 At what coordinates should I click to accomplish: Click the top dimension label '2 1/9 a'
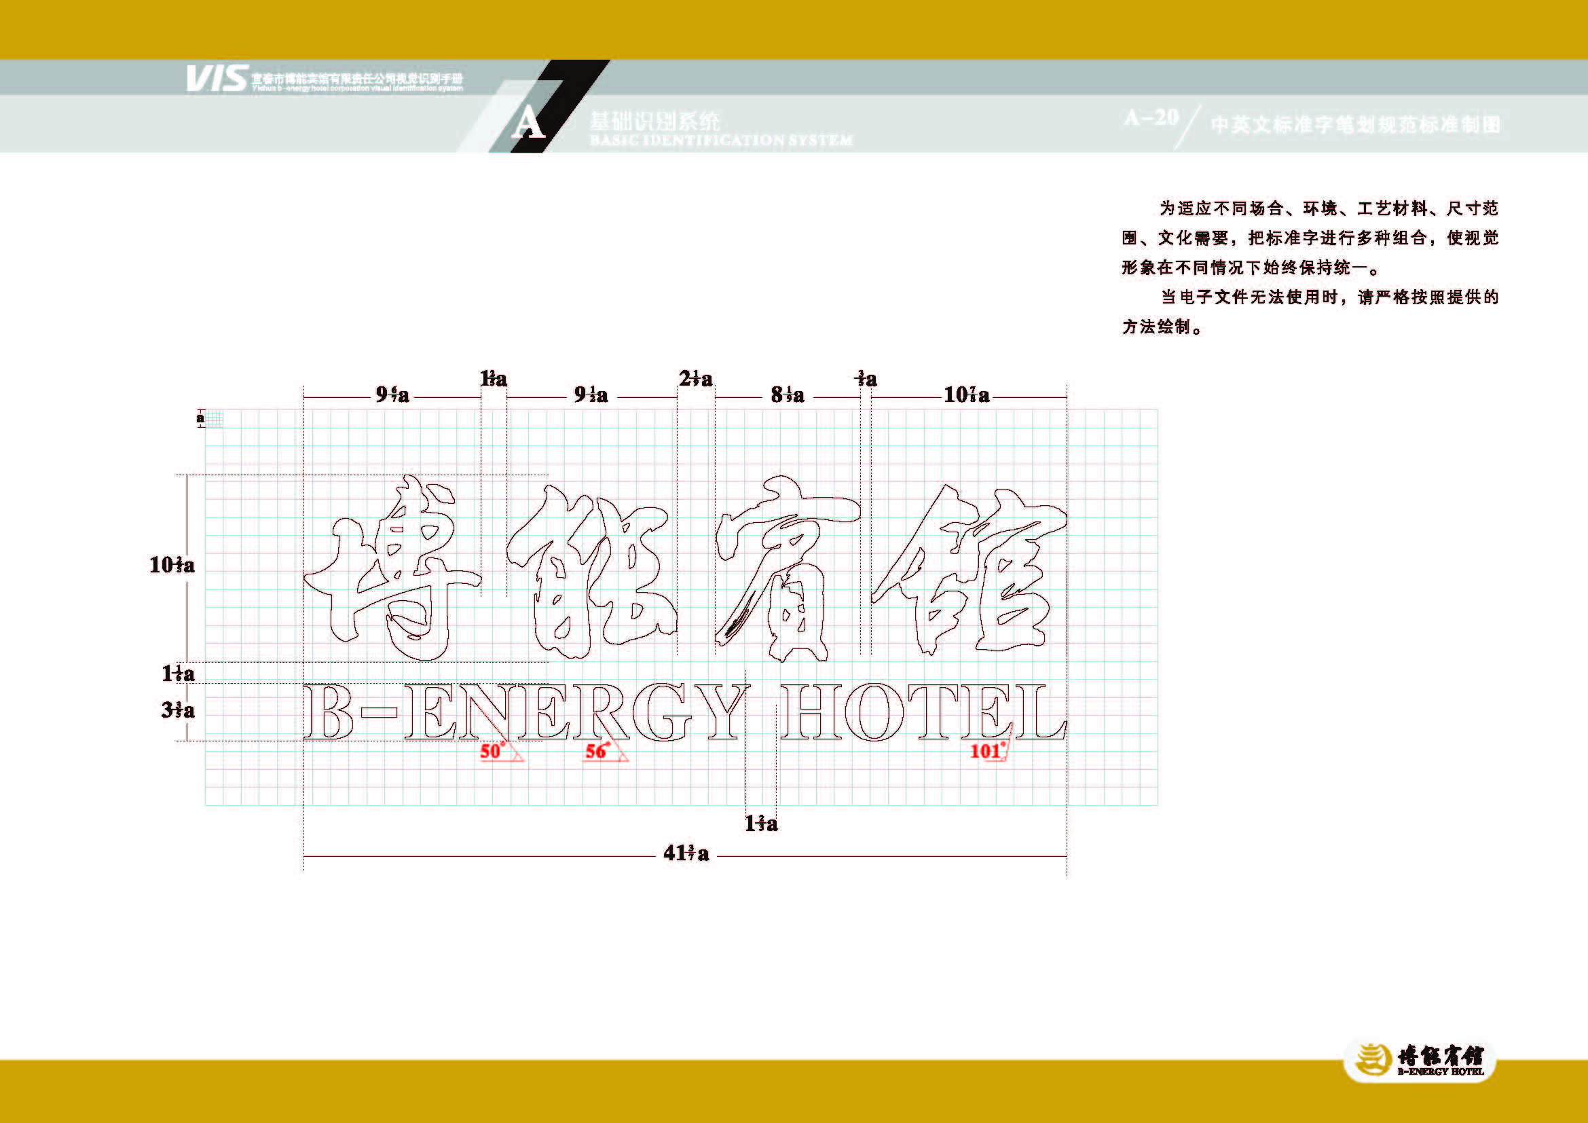tap(695, 379)
